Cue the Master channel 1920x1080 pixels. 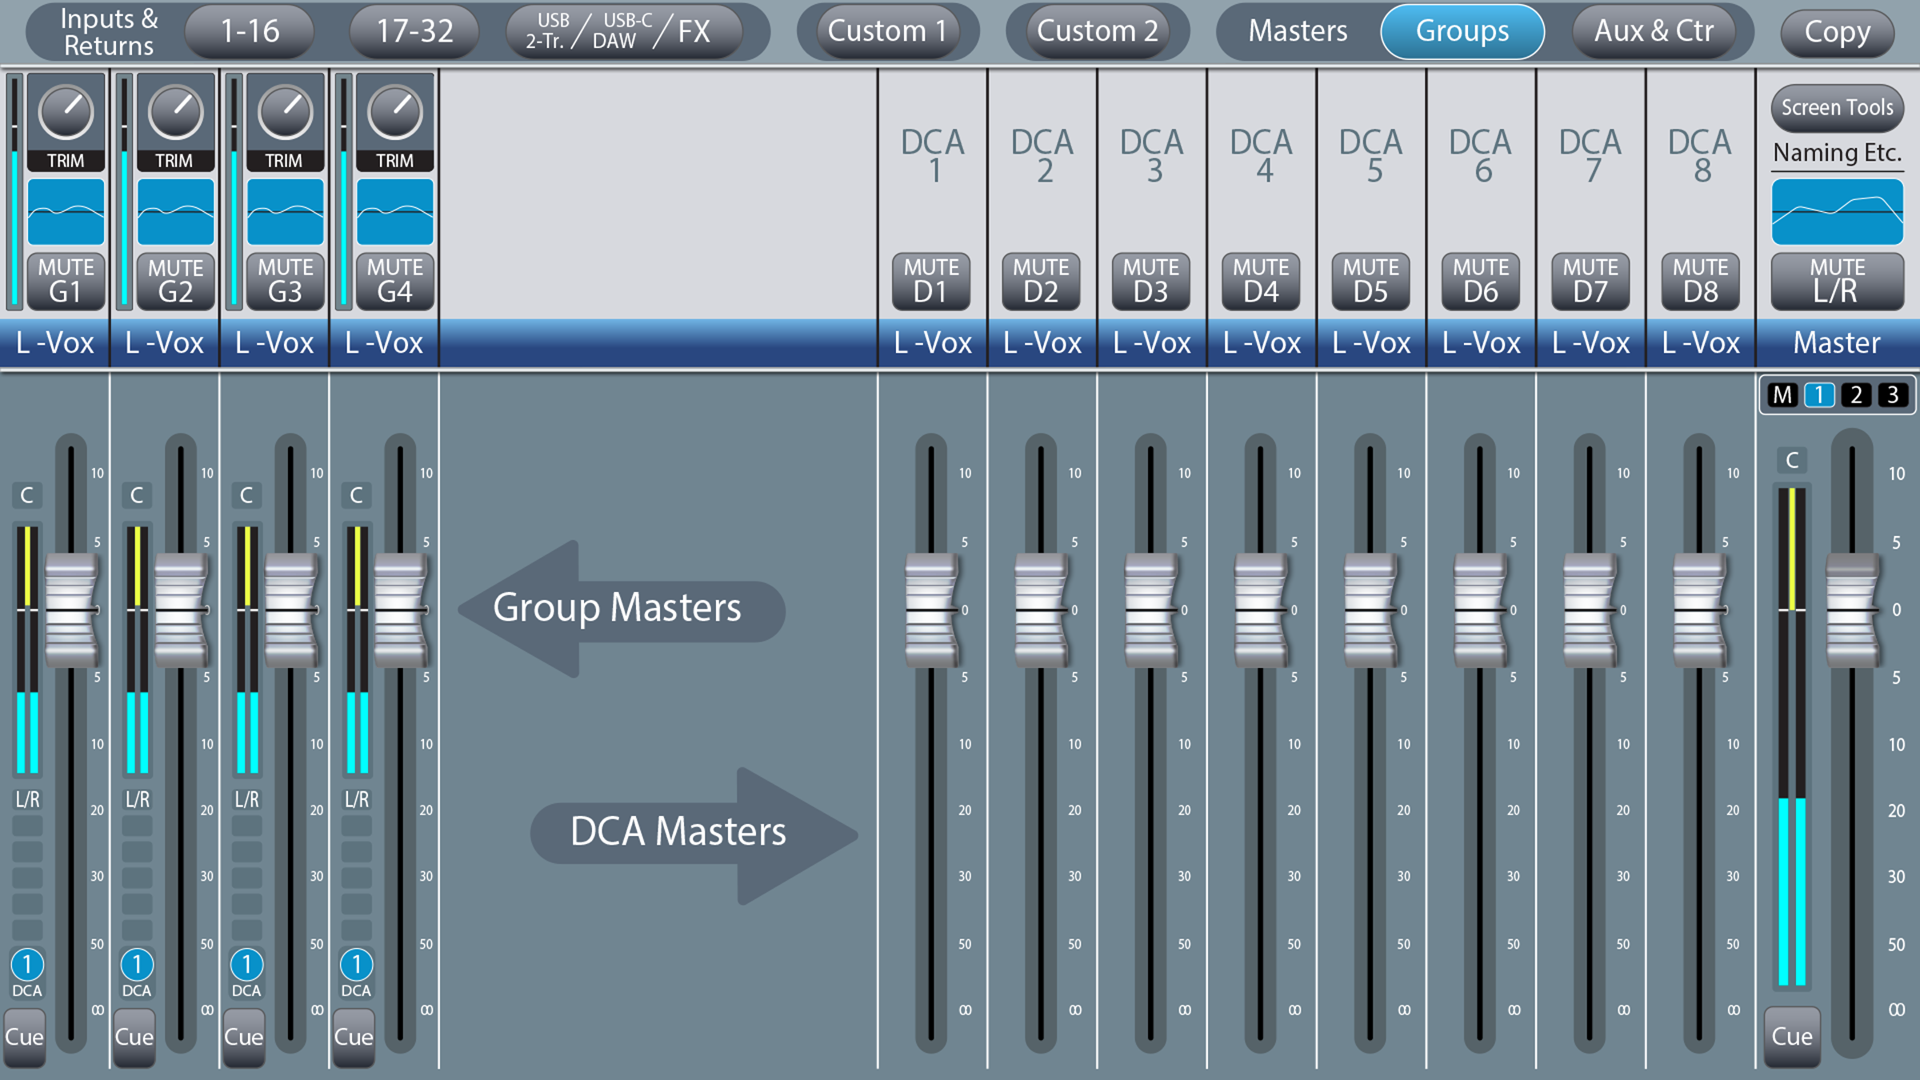[1792, 1037]
